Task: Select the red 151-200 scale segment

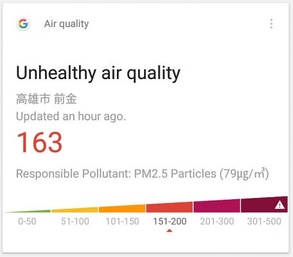Action: (170, 207)
